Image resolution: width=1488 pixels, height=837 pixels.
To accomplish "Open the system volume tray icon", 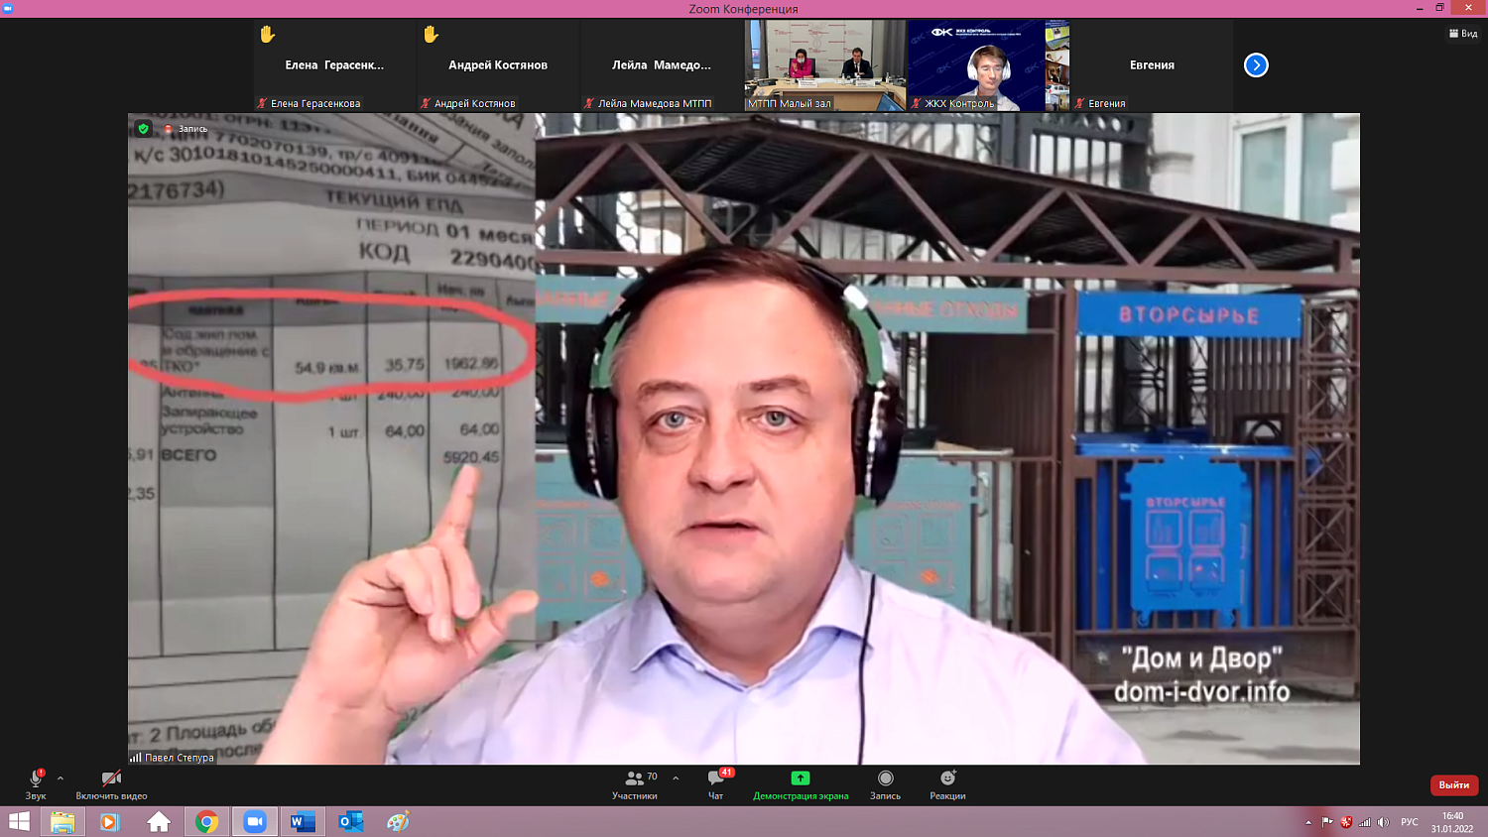I will (x=1384, y=822).
